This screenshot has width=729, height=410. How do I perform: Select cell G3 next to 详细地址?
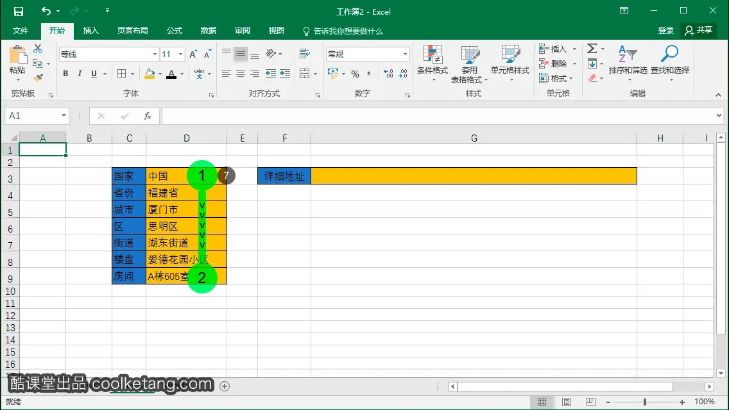474,176
